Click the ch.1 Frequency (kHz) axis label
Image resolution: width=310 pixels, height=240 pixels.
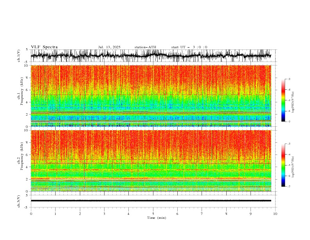[x=20, y=91]
